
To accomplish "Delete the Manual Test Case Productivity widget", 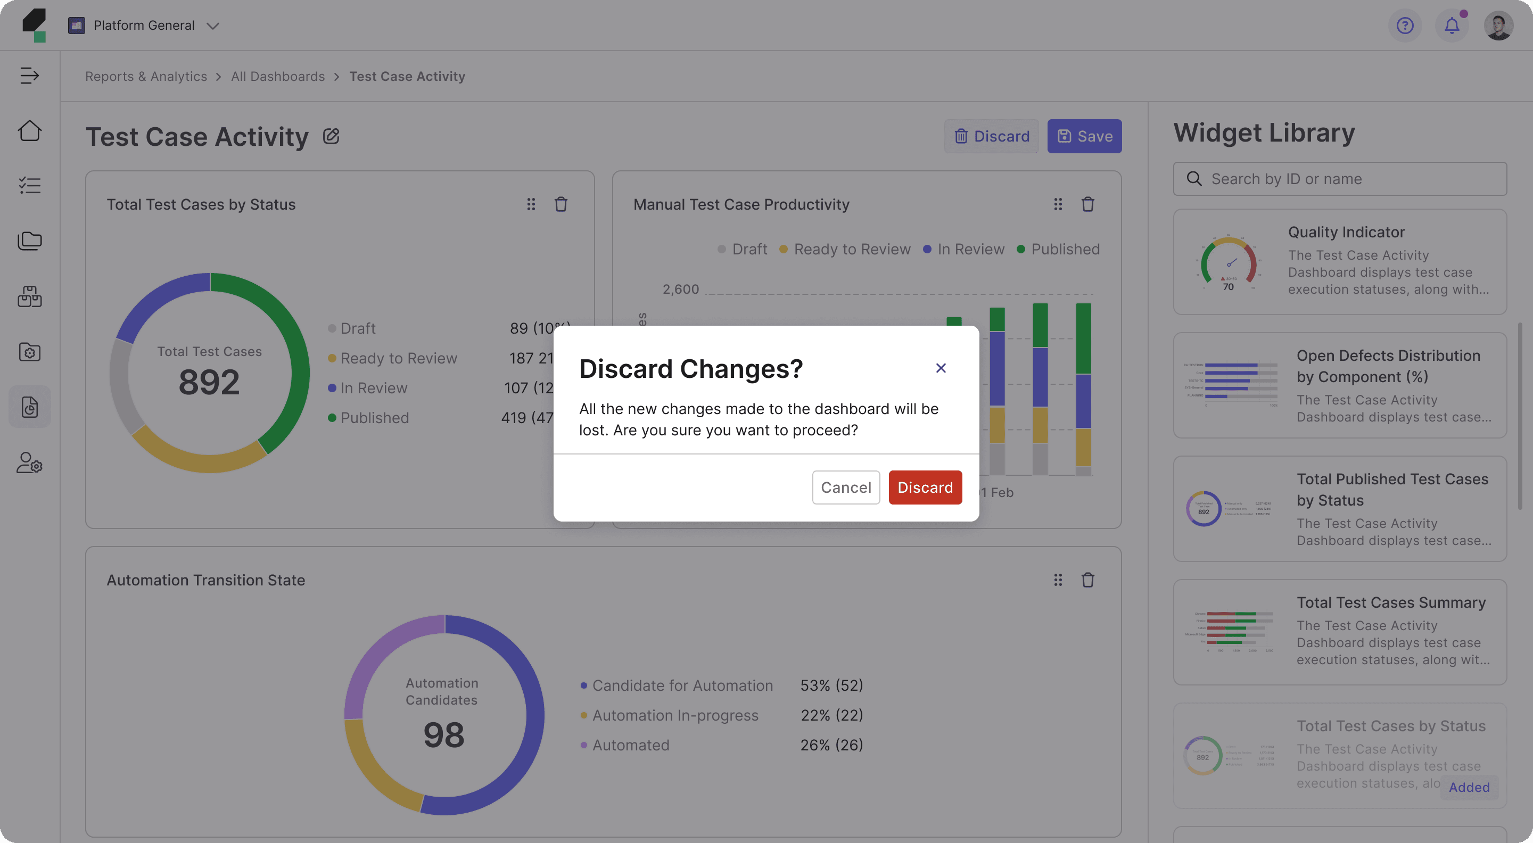I will coord(1087,205).
